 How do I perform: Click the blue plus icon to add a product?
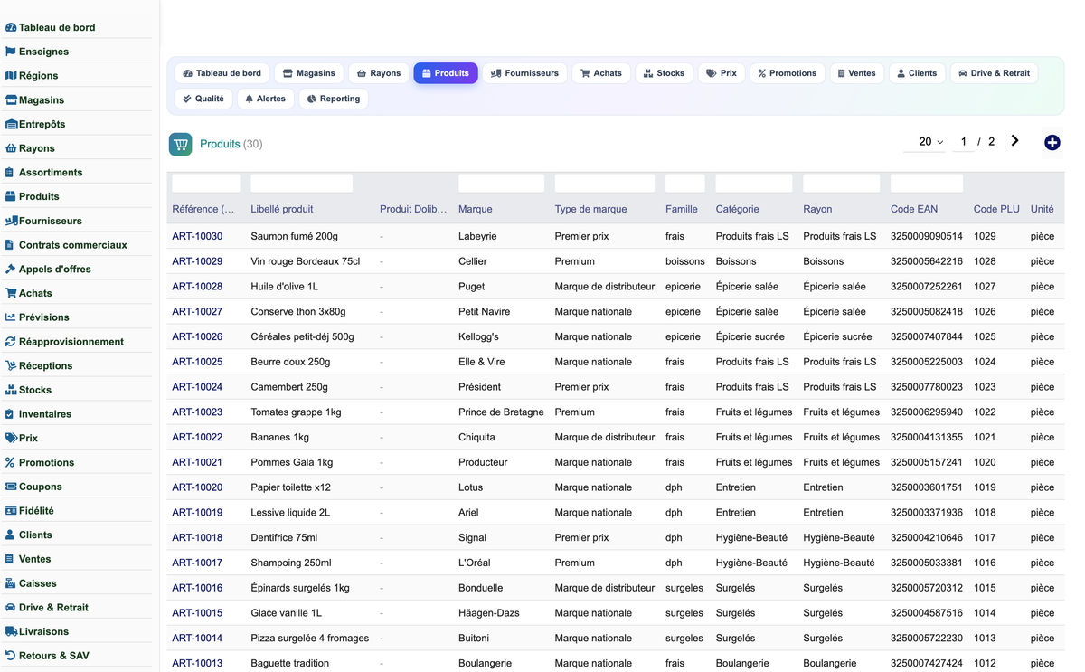click(x=1052, y=143)
